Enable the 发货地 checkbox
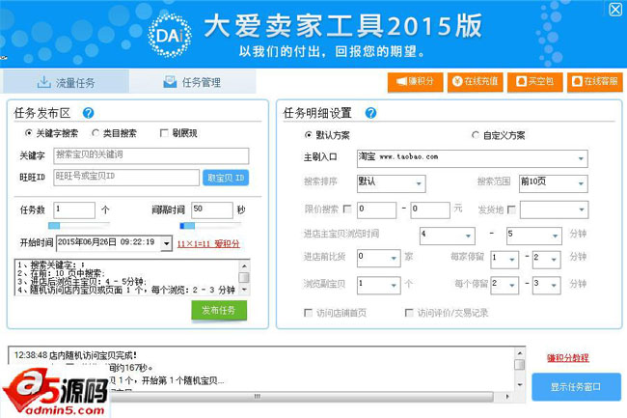Screen dimensions: 627x418 511,209
